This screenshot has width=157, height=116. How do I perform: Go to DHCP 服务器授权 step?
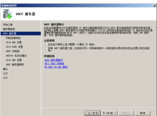15,64
